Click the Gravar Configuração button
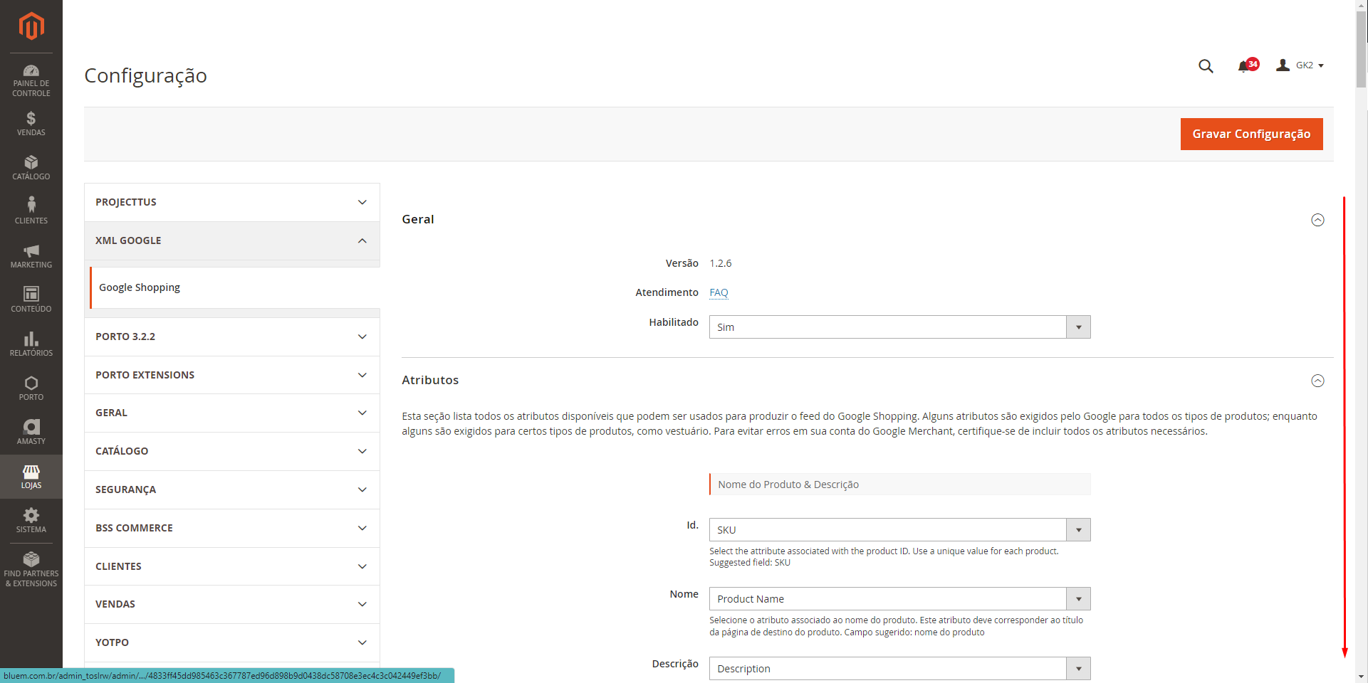The width and height of the screenshot is (1368, 683). point(1251,134)
